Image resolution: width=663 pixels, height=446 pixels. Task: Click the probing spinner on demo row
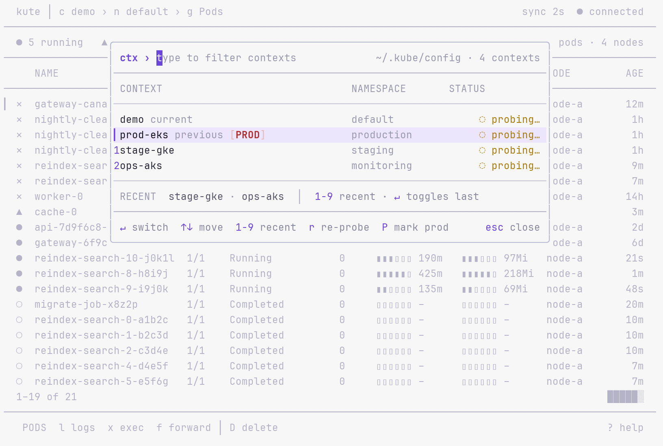click(x=482, y=120)
